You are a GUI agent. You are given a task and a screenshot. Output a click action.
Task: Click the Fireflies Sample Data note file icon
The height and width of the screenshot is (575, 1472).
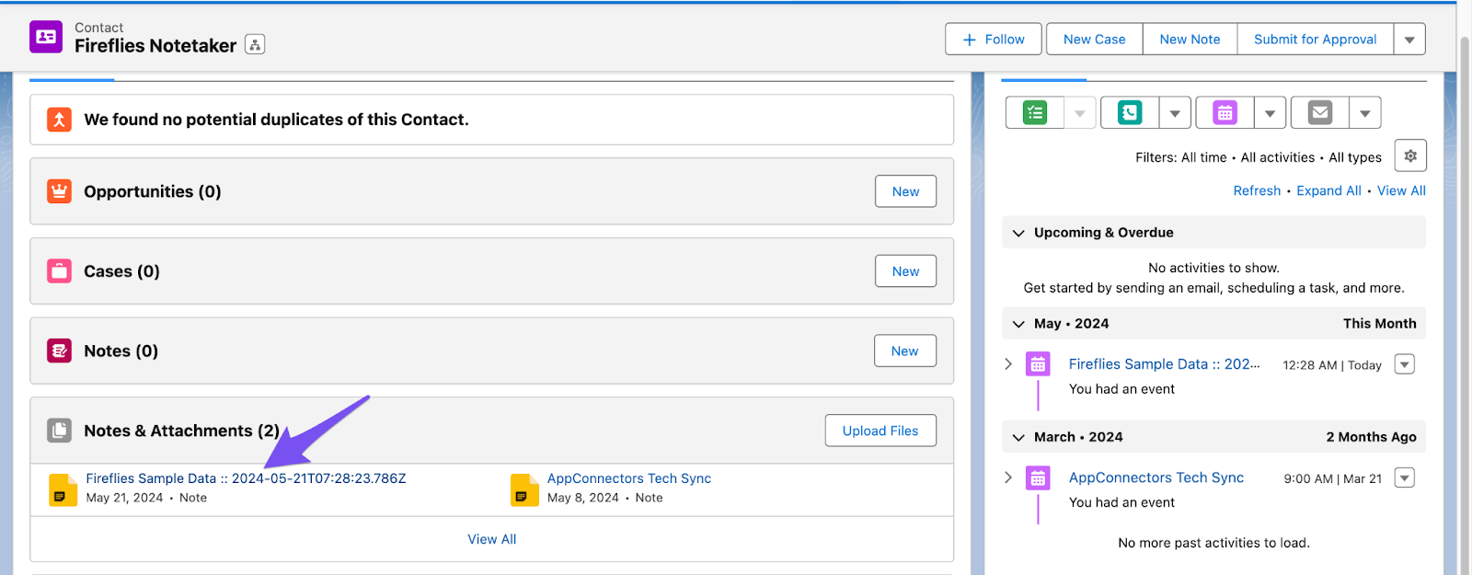pos(63,489)
